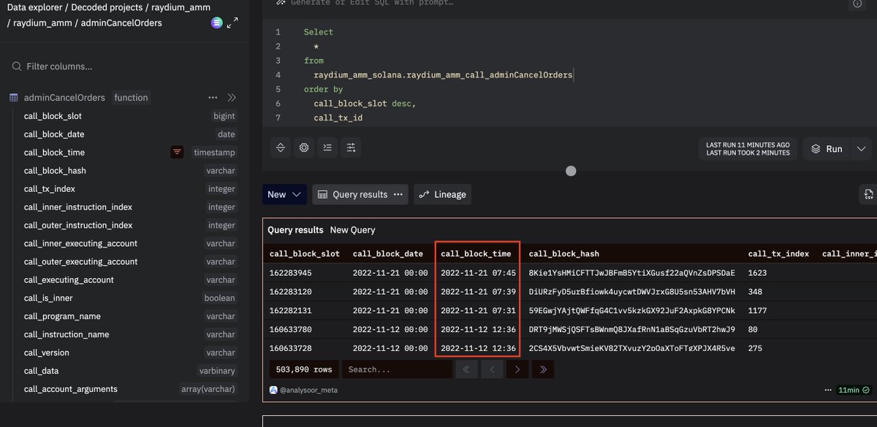The width and height of the screenshot is (877, 427).
Task: Click tx index cell 1623
Action: coord(758,273)
